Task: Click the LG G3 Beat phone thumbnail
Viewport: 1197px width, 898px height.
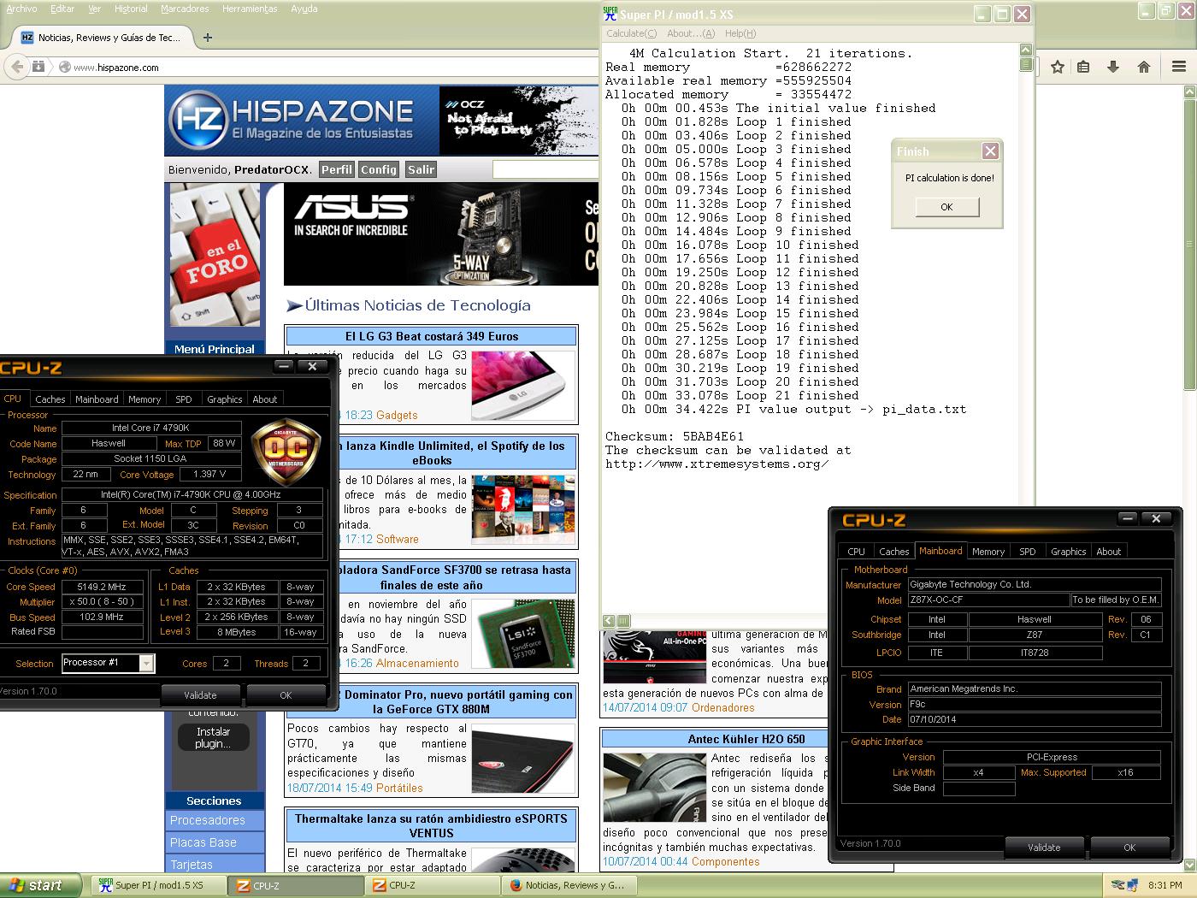Action: 522,385
